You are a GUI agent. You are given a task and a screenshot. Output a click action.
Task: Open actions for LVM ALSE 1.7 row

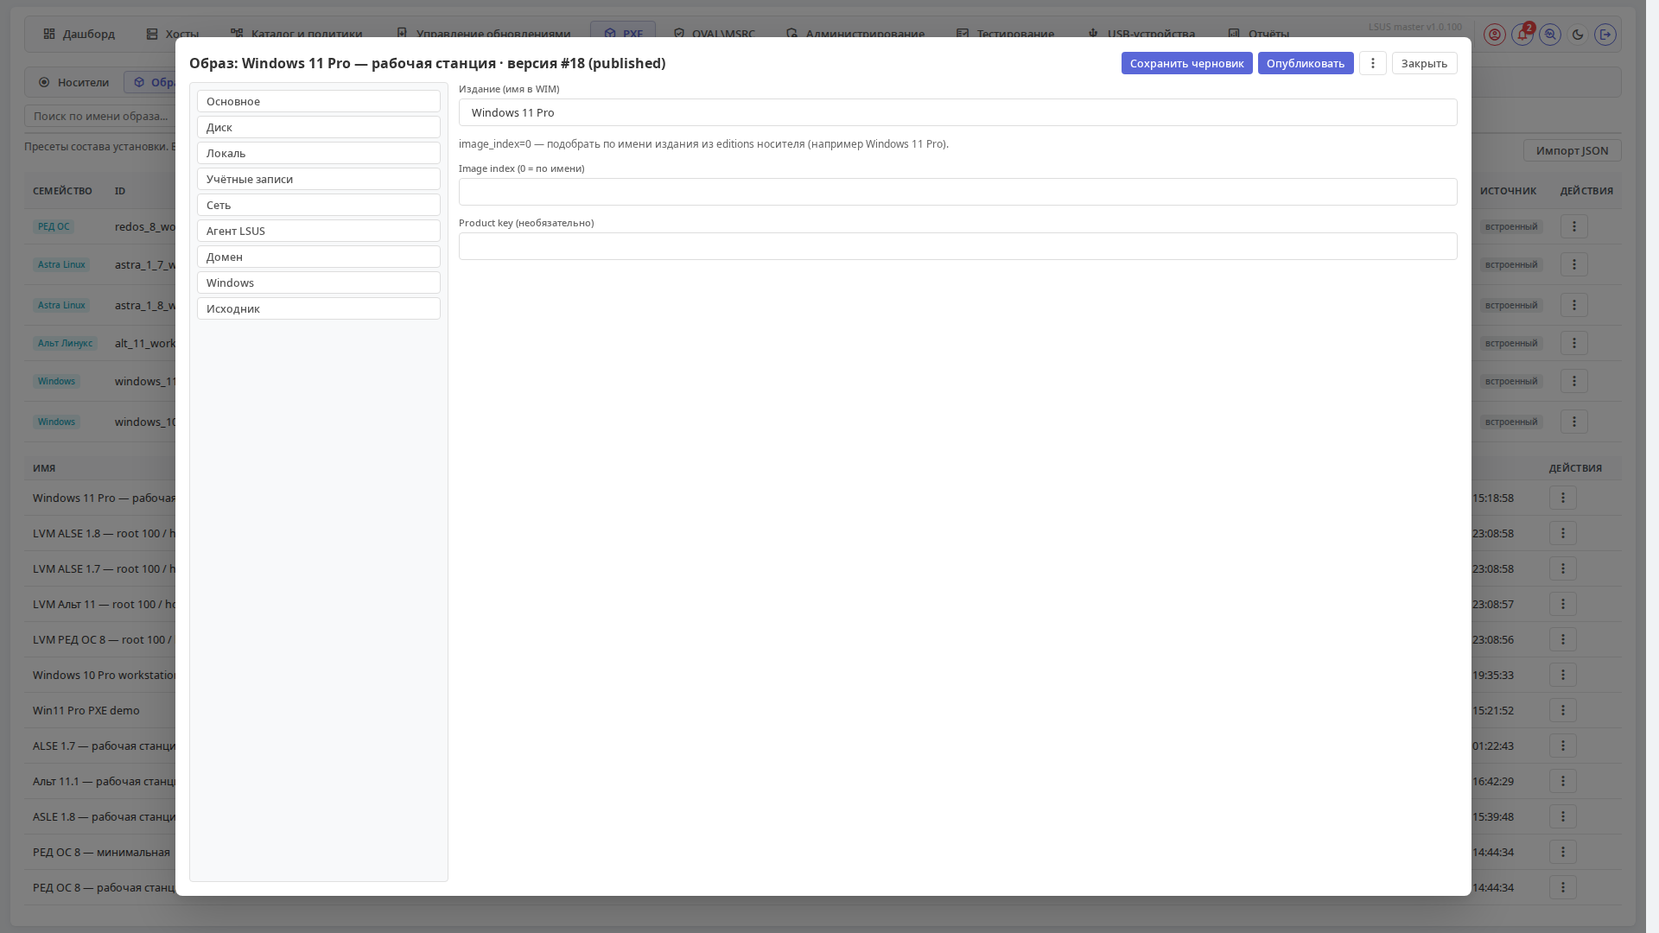(x=1563, y=568)
